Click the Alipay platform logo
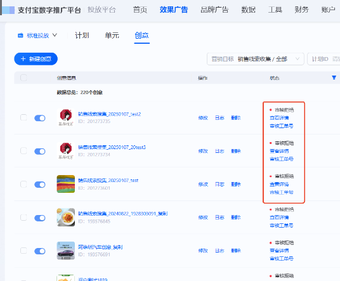Viewport: 340px width, 281px height. (x=8, y=10)
